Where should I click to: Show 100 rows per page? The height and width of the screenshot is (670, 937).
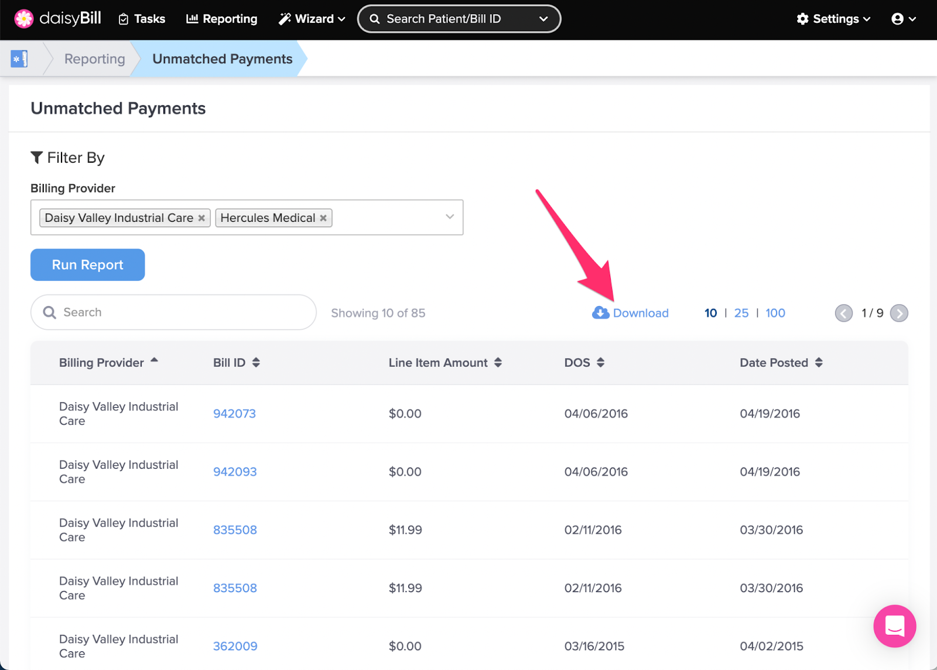[x=775, y=313]
